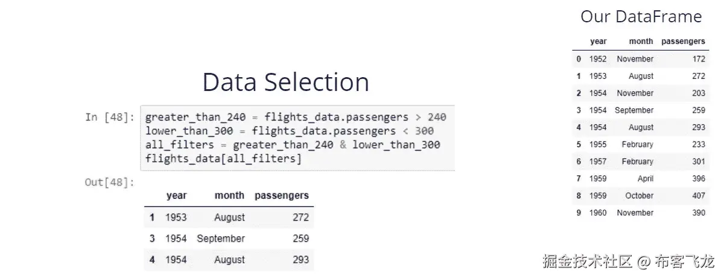Select output row with September 259
Viewport: 724px width, 279px height.
229,239
